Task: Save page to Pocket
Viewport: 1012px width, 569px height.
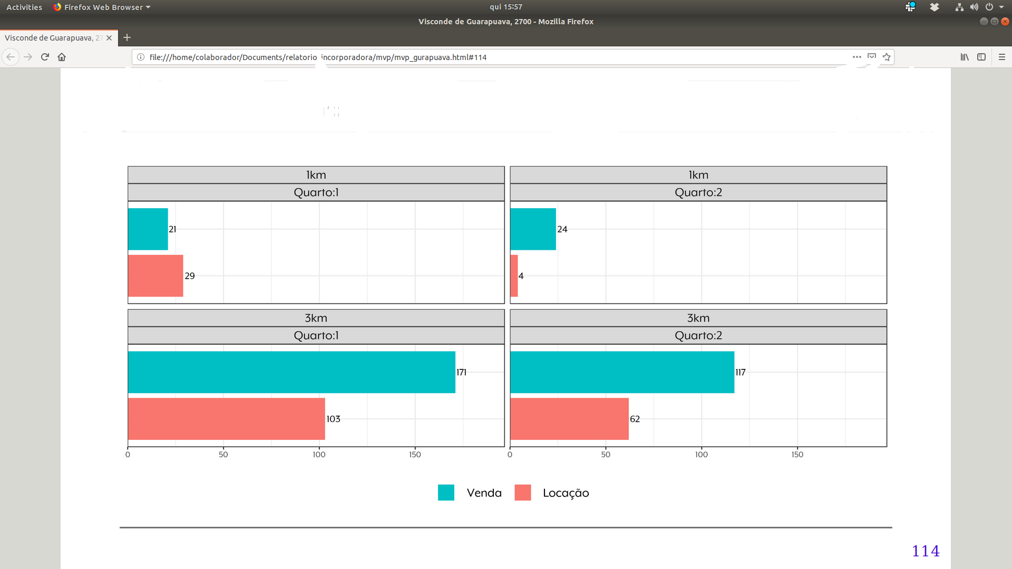Action: pyautogui.click(x=872, y=56)
